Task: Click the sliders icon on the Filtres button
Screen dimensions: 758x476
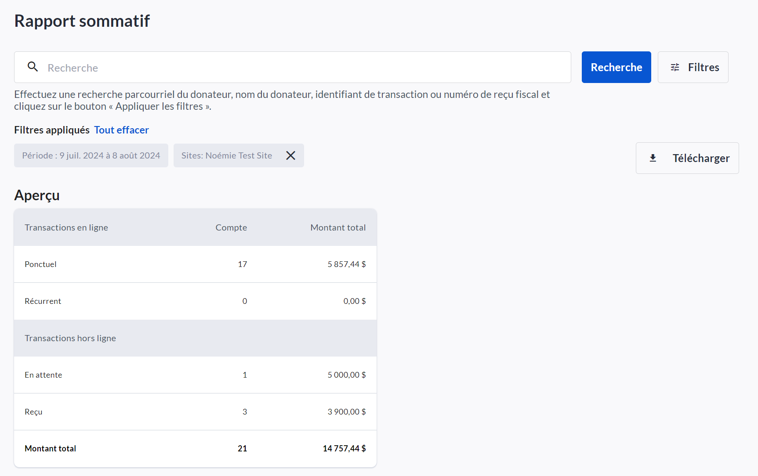Action: (x=675, y=67)
